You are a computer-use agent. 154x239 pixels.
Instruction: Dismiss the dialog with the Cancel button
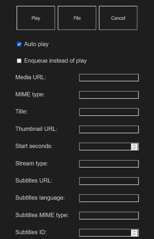[x=118, y=18]
